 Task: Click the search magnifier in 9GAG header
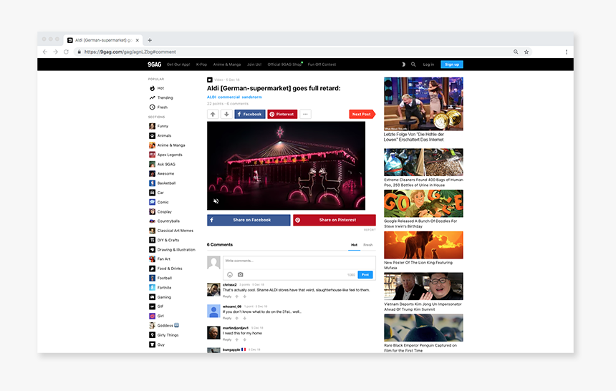[413, 64]
